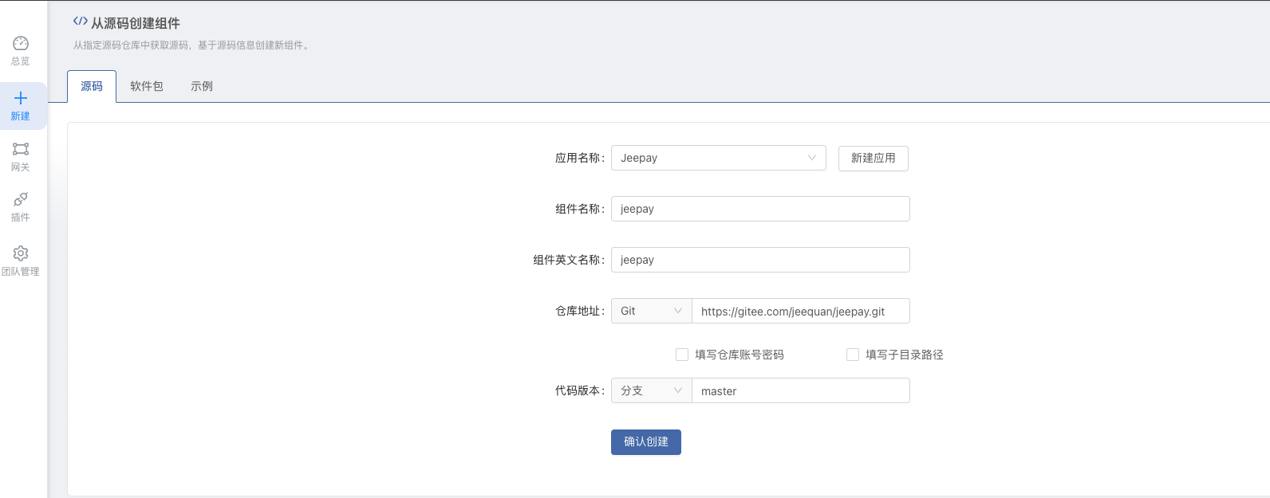Click the master branch name field
This screenshot has height=498, width=1270.
800,390
